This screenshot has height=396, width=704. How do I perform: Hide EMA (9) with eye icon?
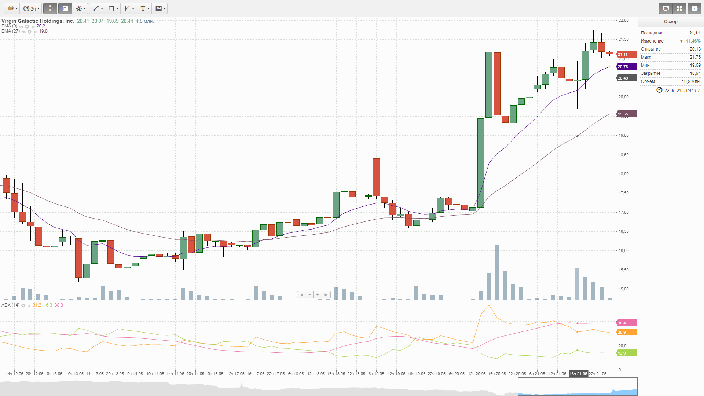21,26
